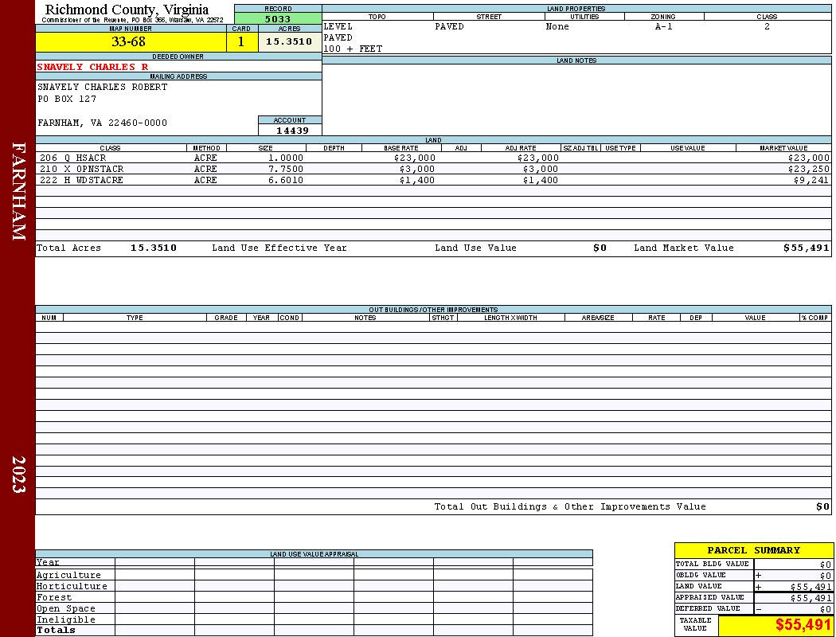The width and height of the screenshot is (836, 637).
Task: Click deeded owner SNAVELY CHARLES R
Action: 93,67
